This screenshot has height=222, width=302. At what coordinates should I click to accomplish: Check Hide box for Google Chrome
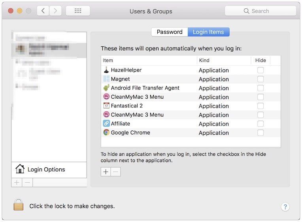point(260,133)
